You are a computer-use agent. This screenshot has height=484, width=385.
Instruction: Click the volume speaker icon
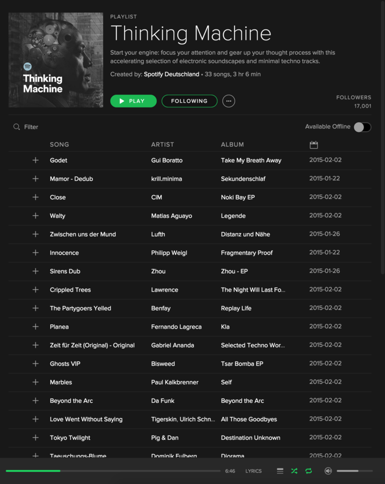(328, 471)
